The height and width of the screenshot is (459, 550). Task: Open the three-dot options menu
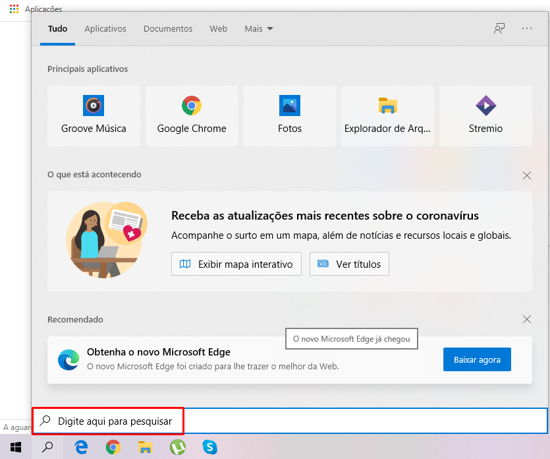pyautogui.click(x=526, y=28)
